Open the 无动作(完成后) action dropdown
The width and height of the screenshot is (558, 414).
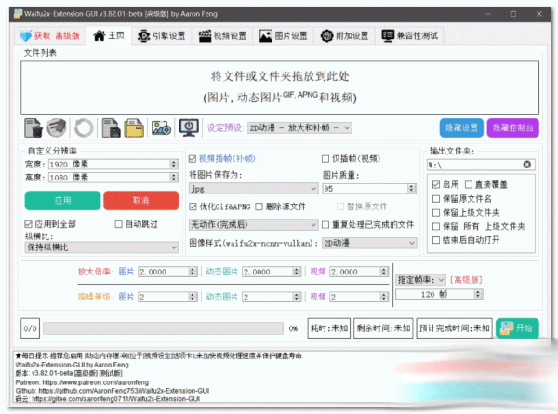(x=253, y=224)
